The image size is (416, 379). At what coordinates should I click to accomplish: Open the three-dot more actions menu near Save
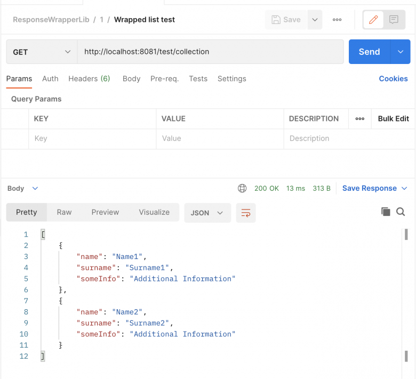click(337, 20)
